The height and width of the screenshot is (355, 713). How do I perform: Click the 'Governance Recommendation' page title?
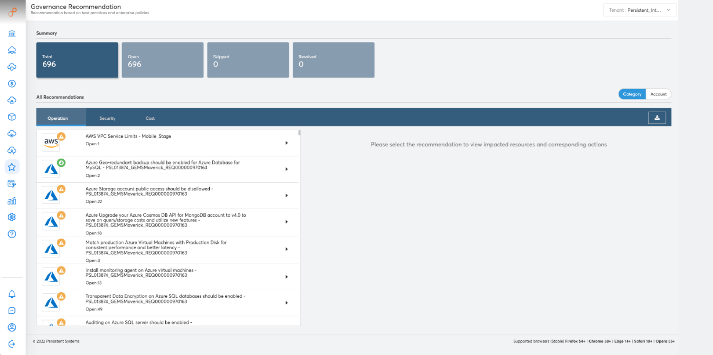(76, 7)
